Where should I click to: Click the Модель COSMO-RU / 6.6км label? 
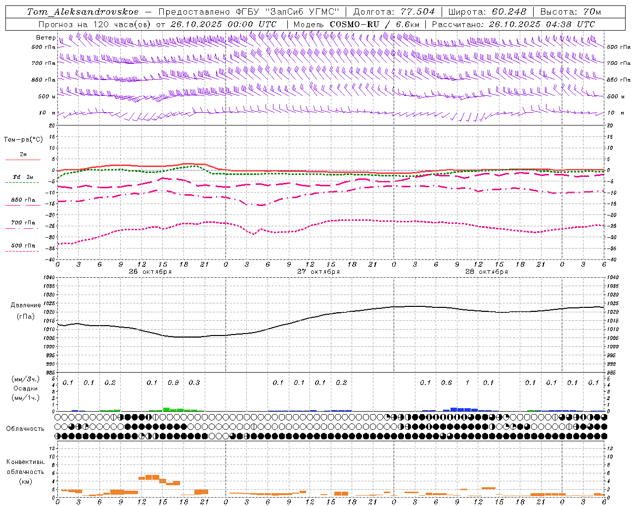[x=357, y=24]
